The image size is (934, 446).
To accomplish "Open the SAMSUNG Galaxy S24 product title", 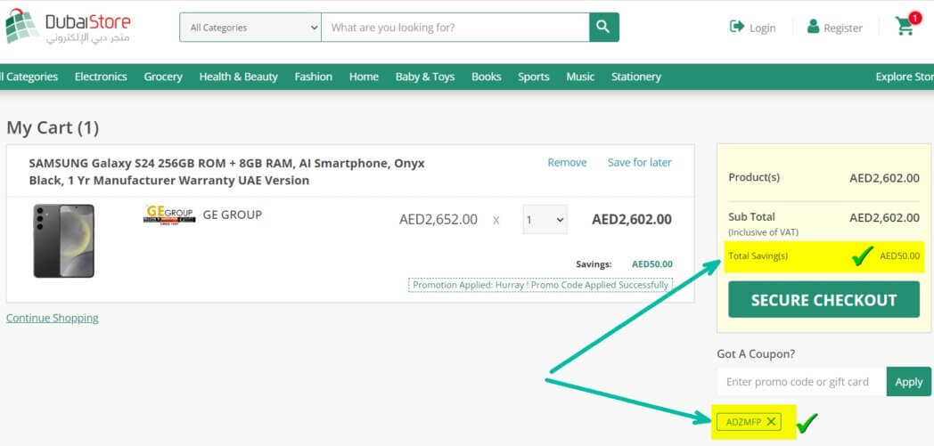I will (227, 171).
